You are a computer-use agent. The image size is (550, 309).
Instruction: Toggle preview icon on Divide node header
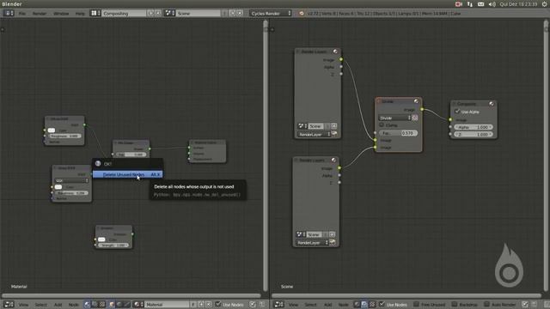click(416, 101)
